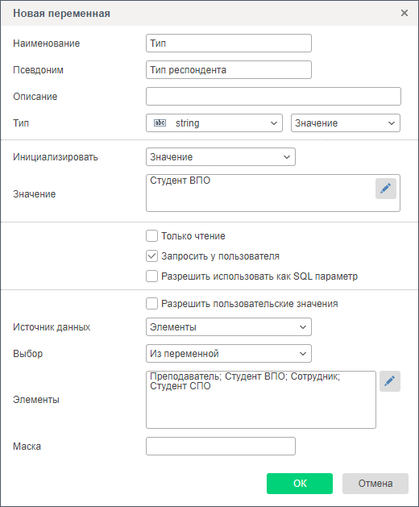
Task: Click the pencil icon in Значение field
Action: [x=386, y=189]
